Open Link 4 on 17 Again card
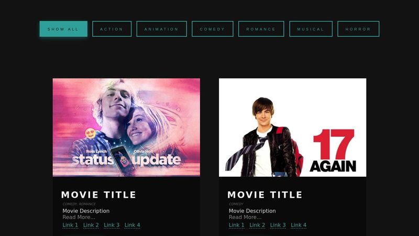The width and height of the screenshot is (419, 236). (x=299, y=225)
